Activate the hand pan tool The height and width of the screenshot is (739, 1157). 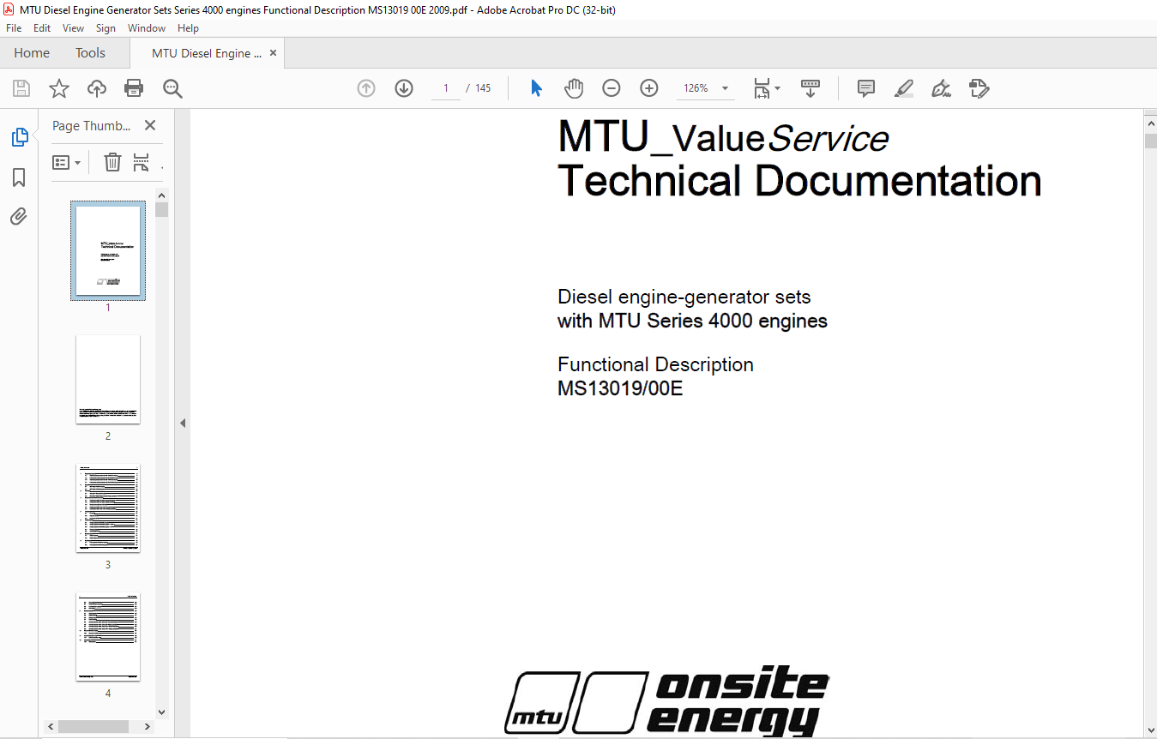574,88
